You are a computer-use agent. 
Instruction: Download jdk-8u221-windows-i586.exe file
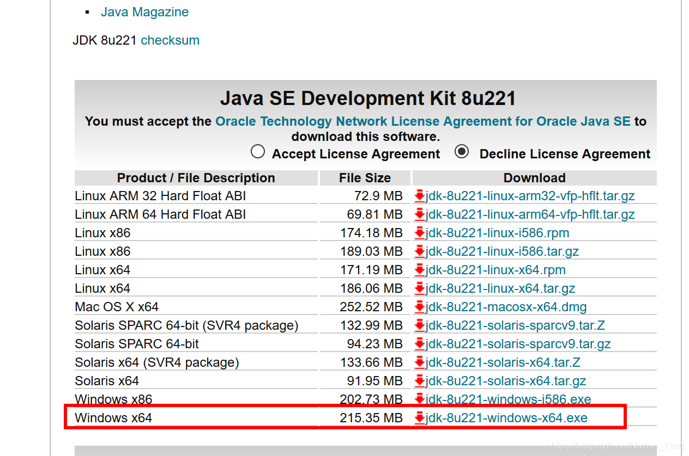click(508, 399)
